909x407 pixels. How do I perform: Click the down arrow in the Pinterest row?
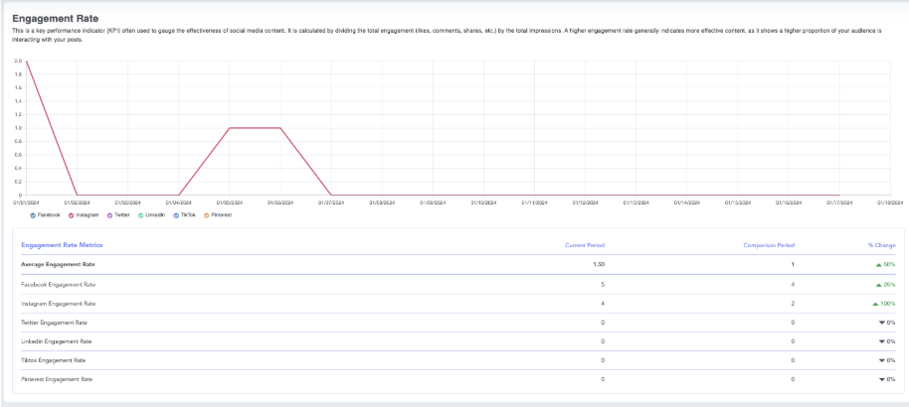[x=881, y=379]
